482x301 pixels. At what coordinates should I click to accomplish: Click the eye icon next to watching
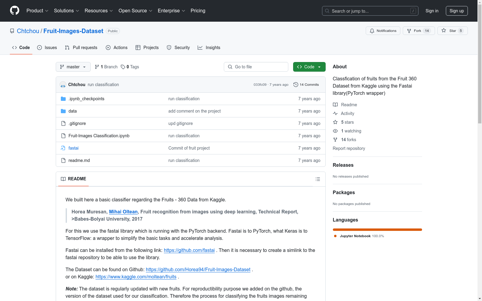335,131
